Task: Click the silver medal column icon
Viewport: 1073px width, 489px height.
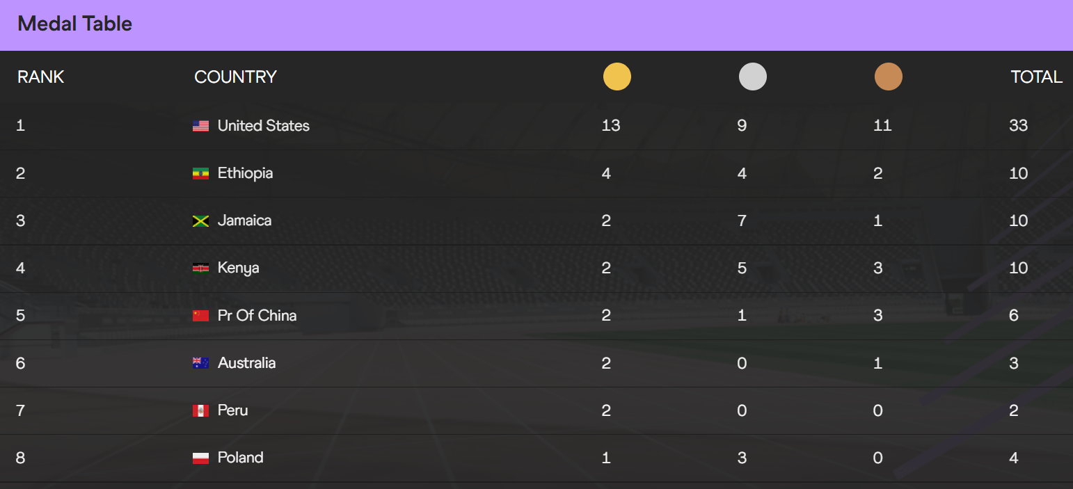Action: 753,77
